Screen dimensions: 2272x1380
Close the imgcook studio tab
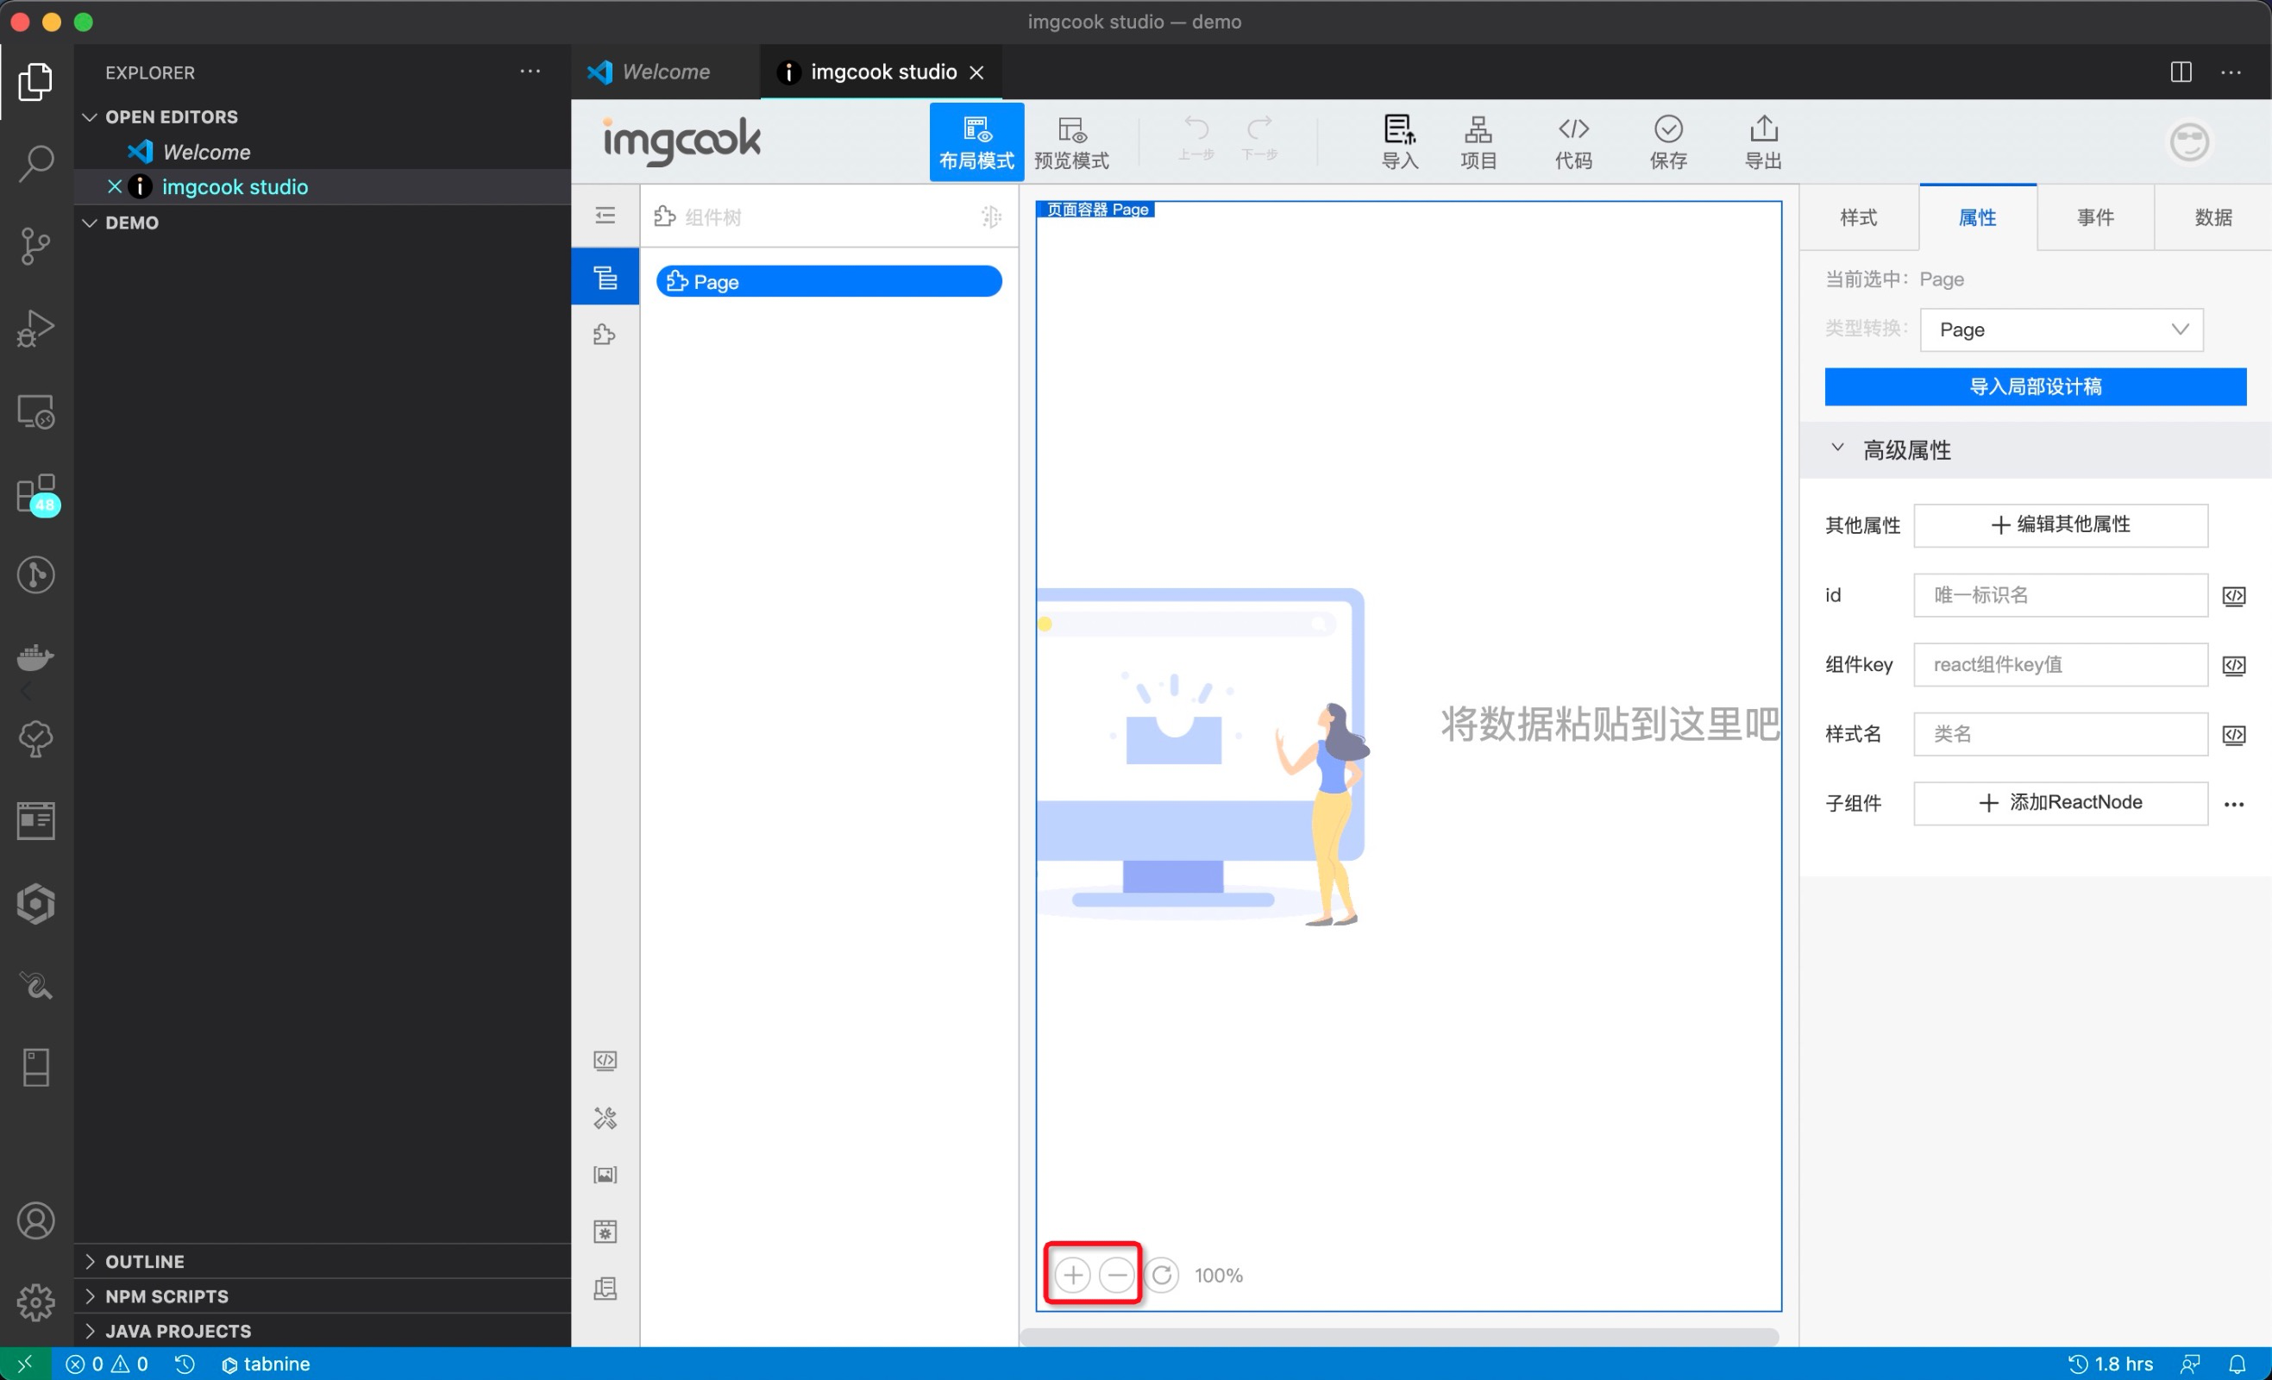[976, 72]
